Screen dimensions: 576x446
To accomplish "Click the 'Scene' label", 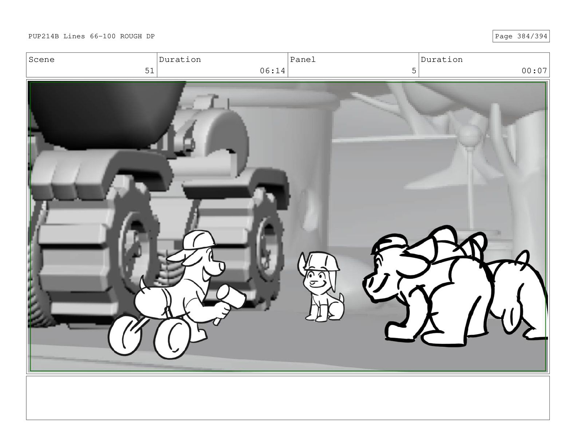I will [42, 60].
